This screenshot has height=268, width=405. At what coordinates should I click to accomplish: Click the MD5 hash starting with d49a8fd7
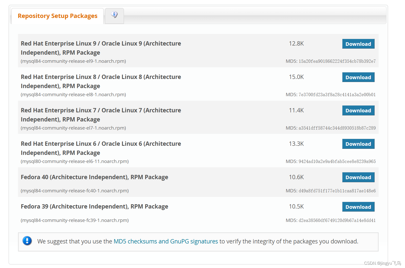pos(337,191)
